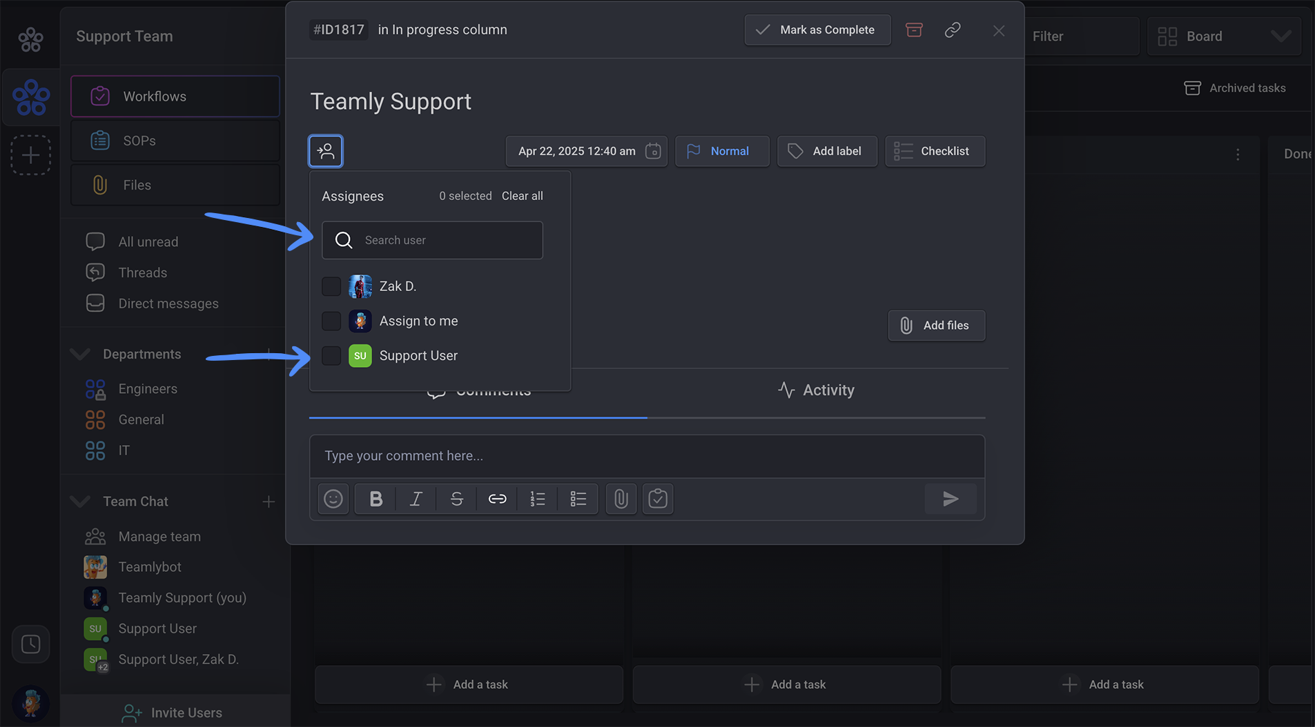Open Files in the sidebar

(175, 185)
